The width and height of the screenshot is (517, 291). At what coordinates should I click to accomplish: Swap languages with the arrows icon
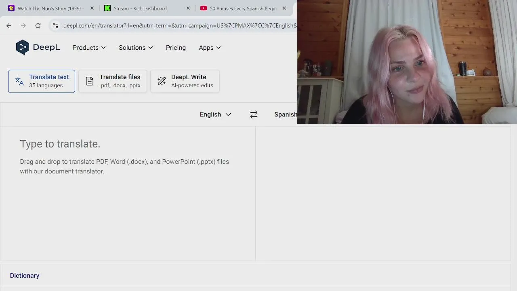pyautogui.click(x=254, y=114)
